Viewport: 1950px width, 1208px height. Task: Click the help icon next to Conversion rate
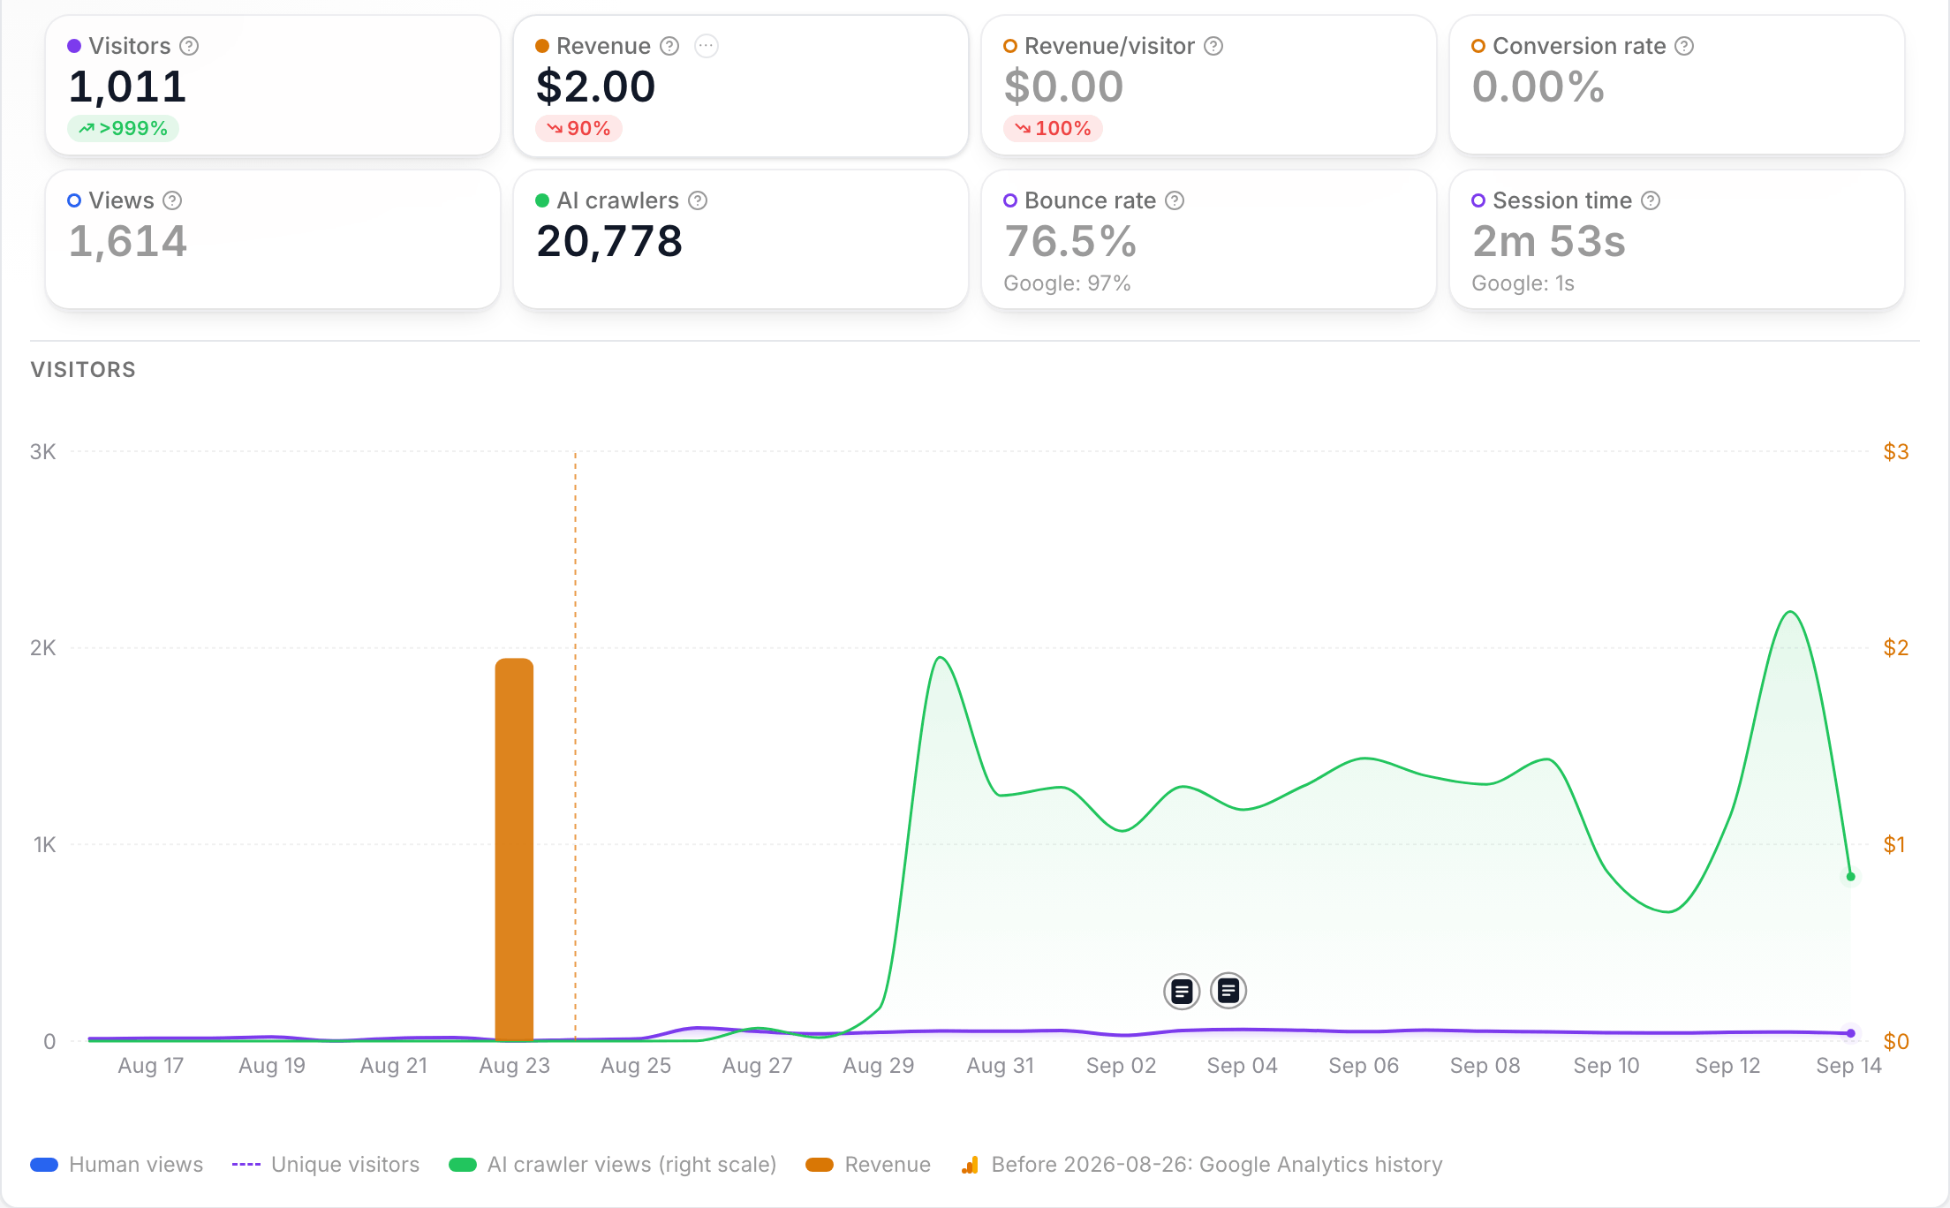[x=1685, y=46]
